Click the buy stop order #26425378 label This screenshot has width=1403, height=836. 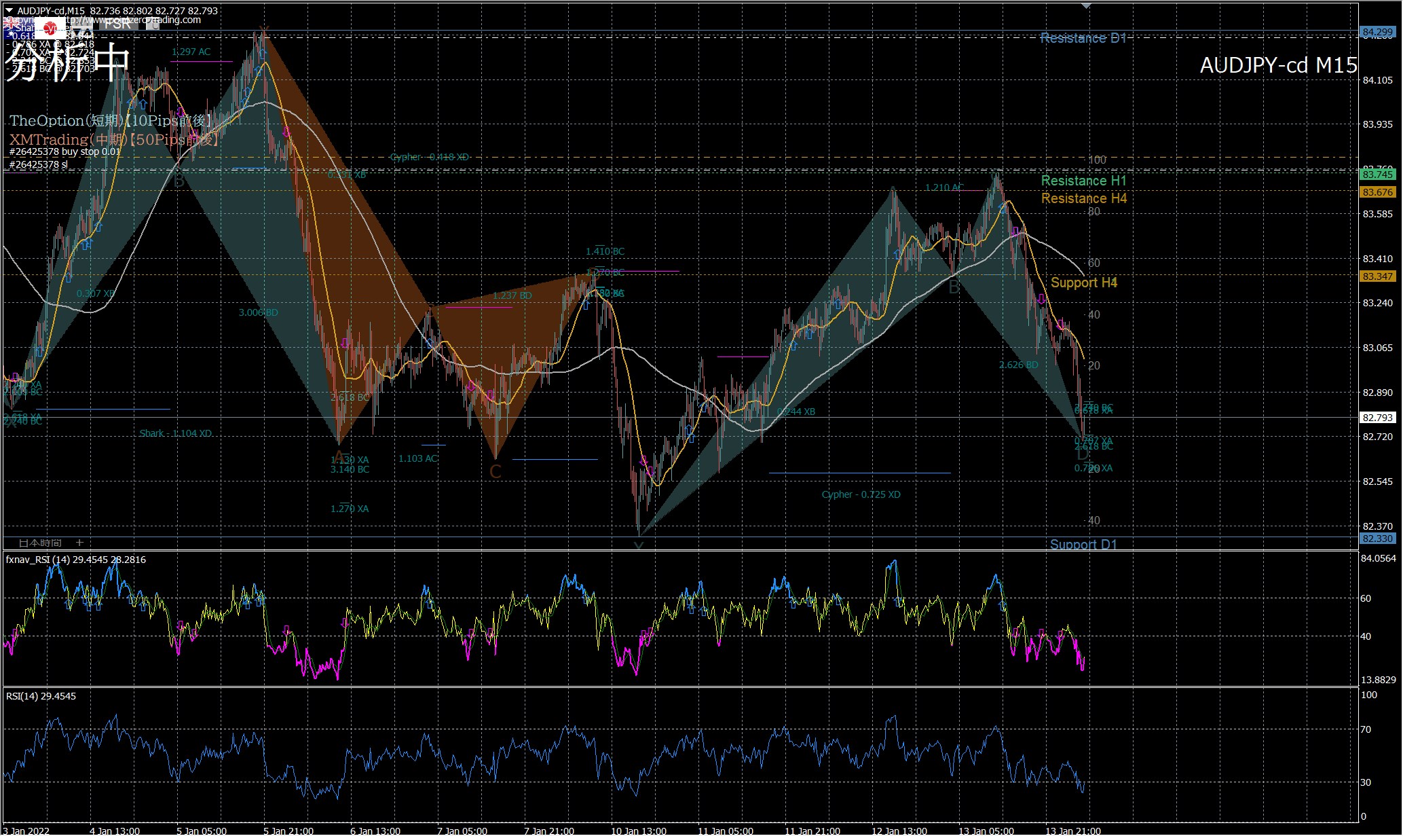coord(64,151)
